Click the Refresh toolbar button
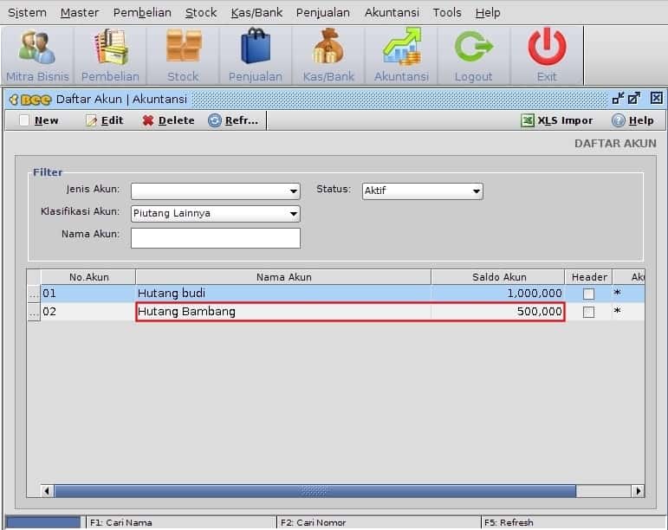The width and height of the screenshot is (668, 530). coord(233,120)
